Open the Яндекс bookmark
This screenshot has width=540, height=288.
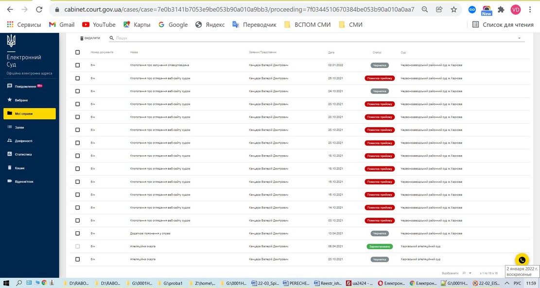[210, 24]
